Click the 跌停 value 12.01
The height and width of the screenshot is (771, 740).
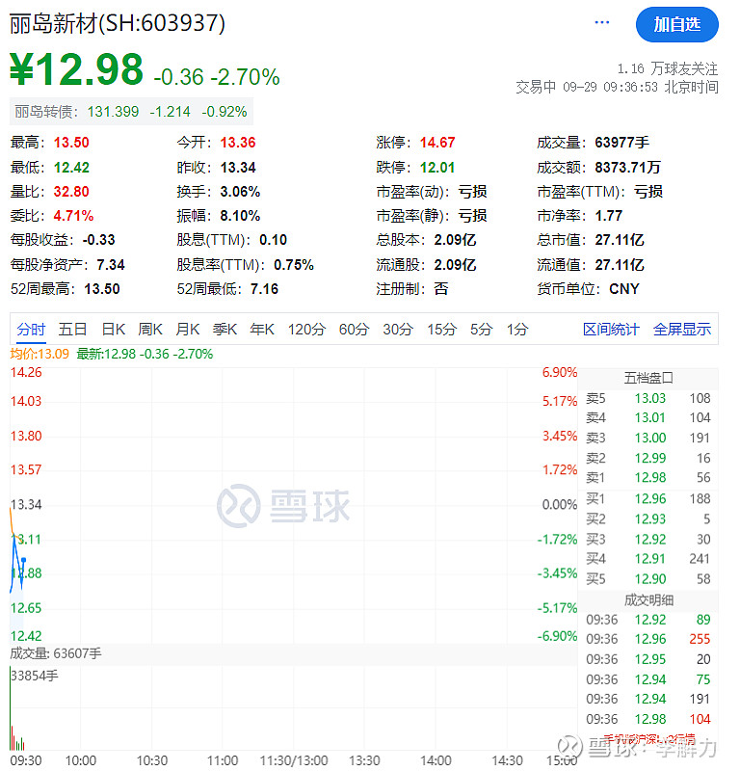pos(437,168)
